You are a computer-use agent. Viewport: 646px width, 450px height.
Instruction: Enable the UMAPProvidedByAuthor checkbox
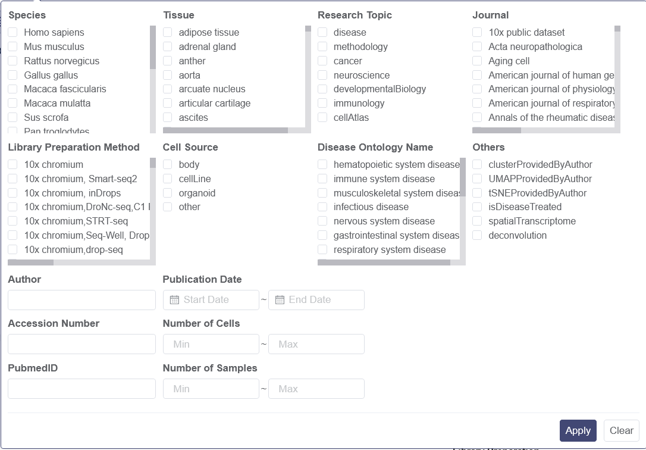[477, 179]
